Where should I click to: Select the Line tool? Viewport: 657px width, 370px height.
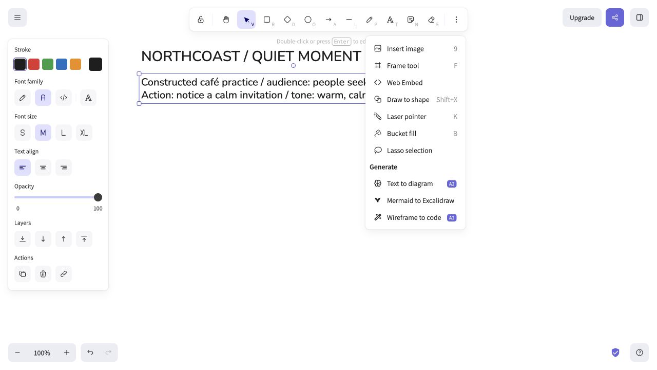(x=349, y=20)
